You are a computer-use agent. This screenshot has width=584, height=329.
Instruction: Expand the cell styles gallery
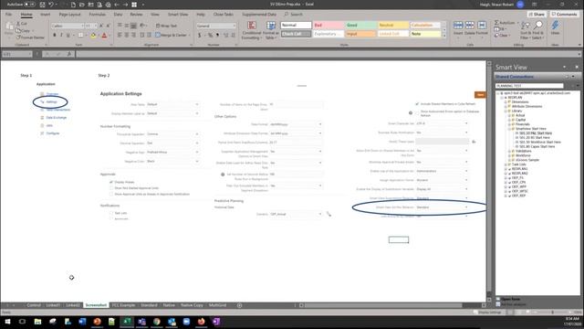443,36
